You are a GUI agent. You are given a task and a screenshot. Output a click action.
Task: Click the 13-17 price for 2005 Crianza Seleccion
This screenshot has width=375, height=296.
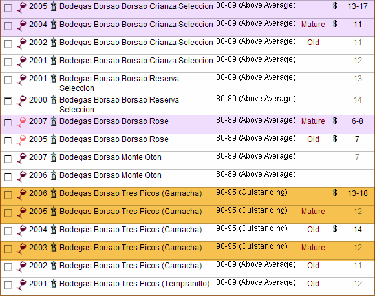358,6
